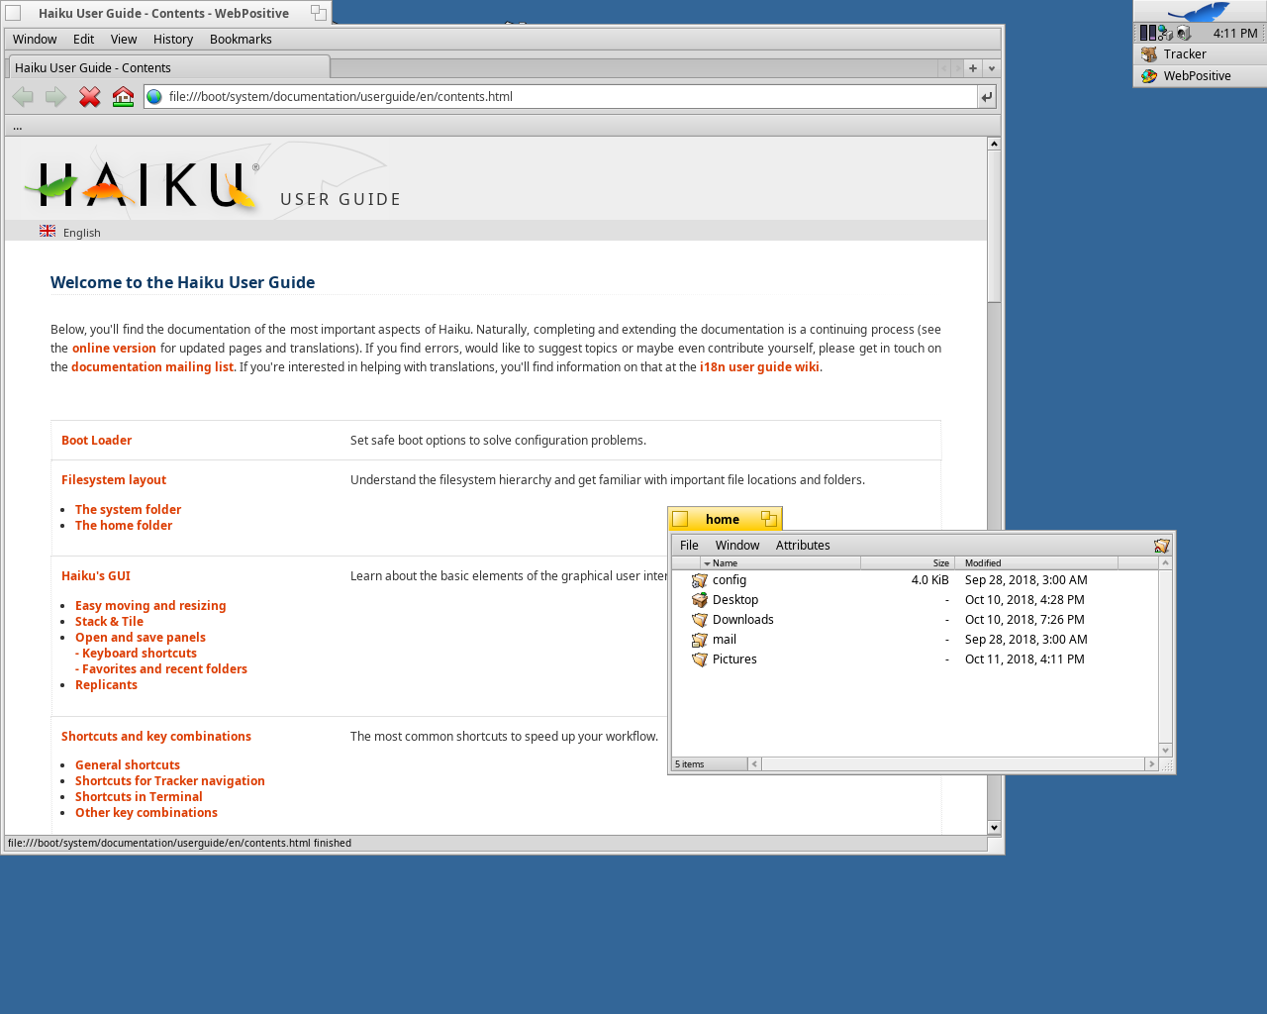
Task: Click the UK flag language icon
Action: point(48,231)
